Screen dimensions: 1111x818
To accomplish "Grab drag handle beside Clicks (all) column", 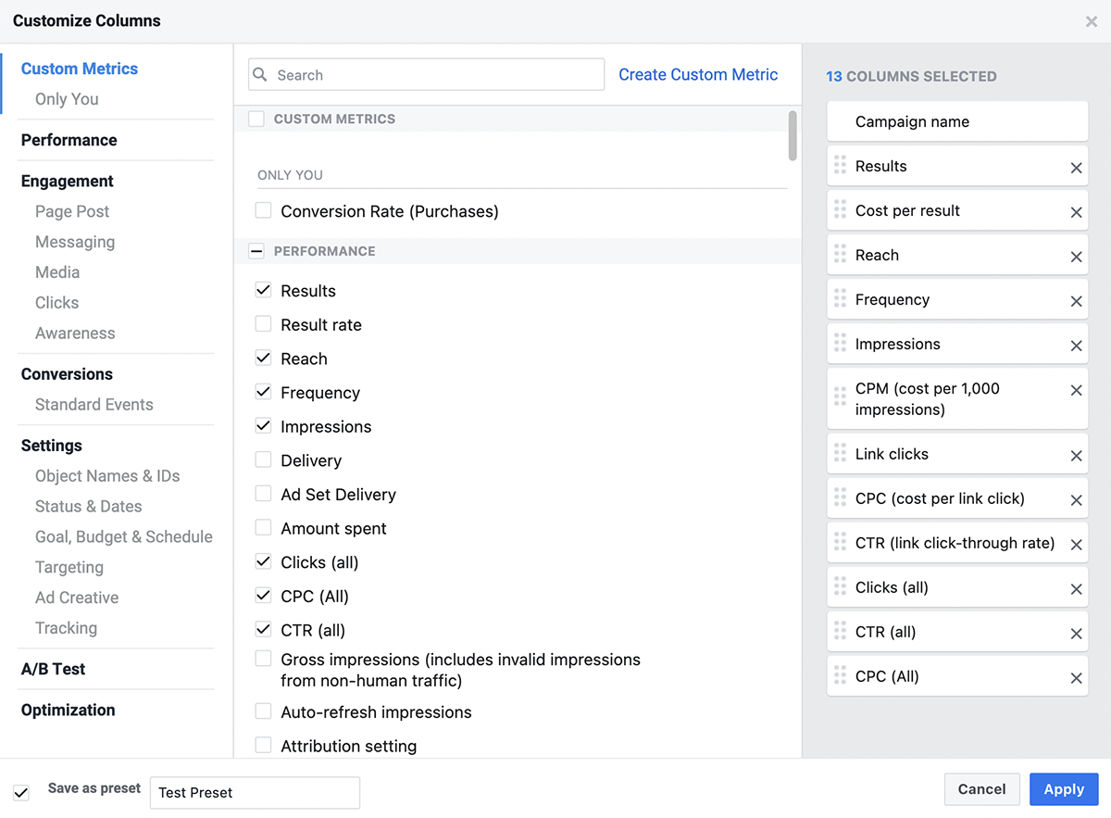I will pyautogui.click(x=840, y=586).
